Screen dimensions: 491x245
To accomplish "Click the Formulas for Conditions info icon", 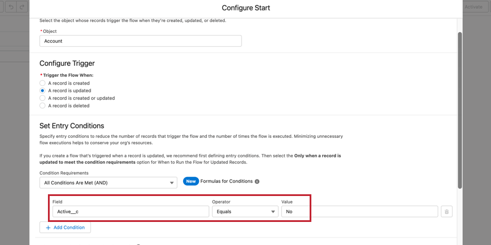I will click(x=257, y=182).
